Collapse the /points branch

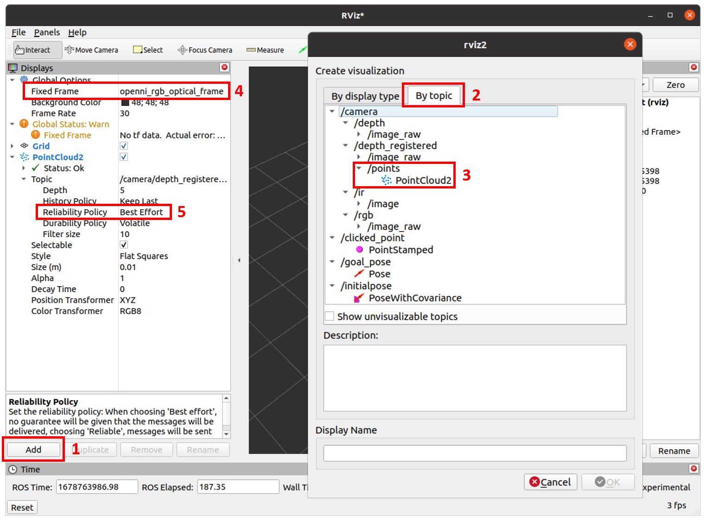pos(359,169)
